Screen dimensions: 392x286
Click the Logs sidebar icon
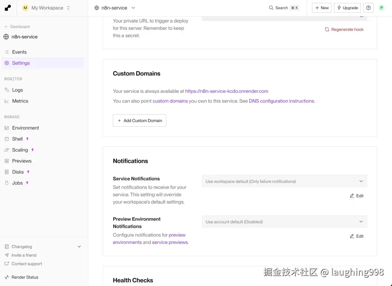[x=7, y=90]
